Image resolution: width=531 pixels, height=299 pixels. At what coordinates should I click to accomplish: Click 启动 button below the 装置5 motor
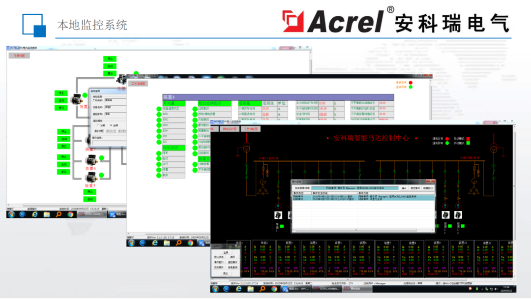(x=90, y=199)
